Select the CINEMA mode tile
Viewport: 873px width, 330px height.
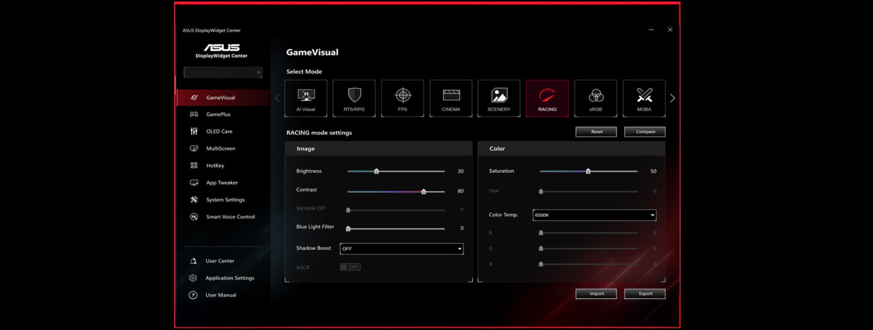pos(451,98)
